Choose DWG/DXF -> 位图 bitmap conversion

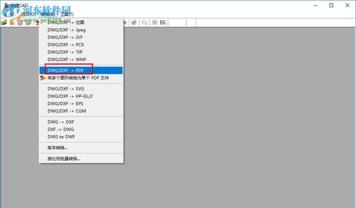click(81, 22)
